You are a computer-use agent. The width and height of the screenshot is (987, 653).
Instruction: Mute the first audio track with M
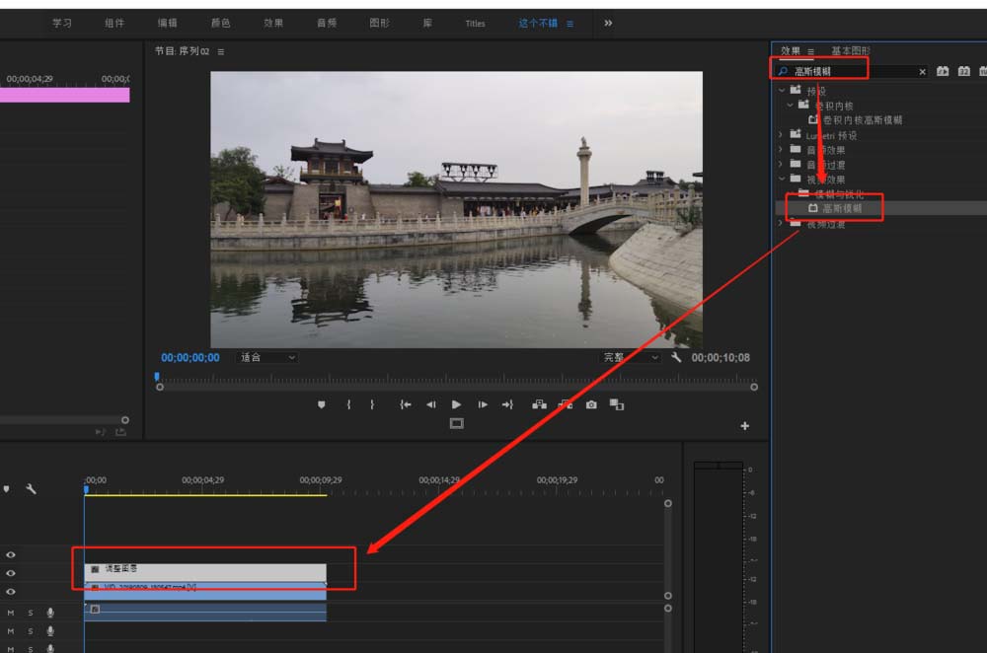point(11,613)
